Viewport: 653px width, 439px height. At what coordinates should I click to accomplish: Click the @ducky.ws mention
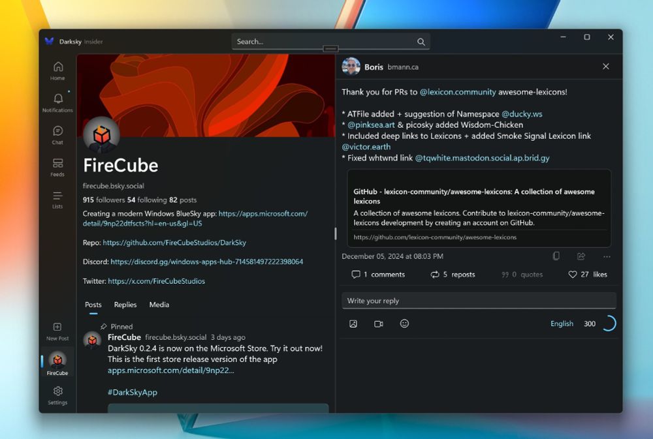tap(522, 114)
